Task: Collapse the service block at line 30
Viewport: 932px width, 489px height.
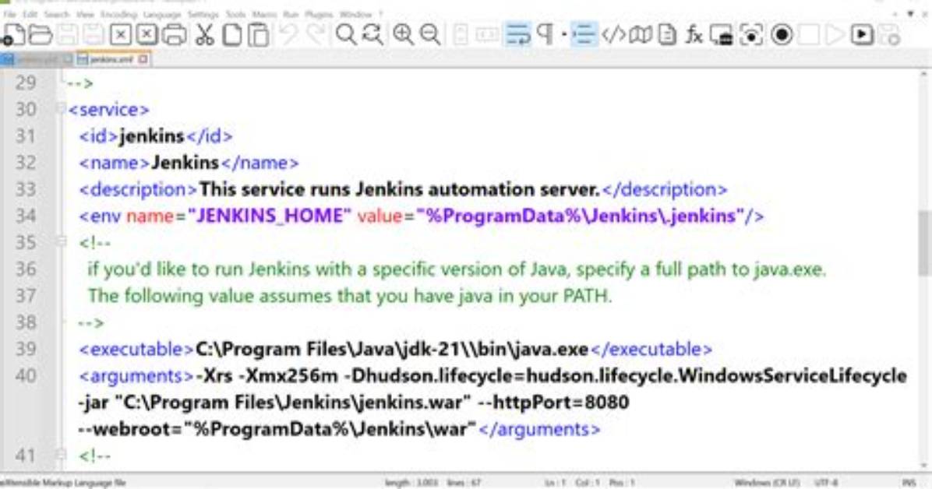Action: 61,109
